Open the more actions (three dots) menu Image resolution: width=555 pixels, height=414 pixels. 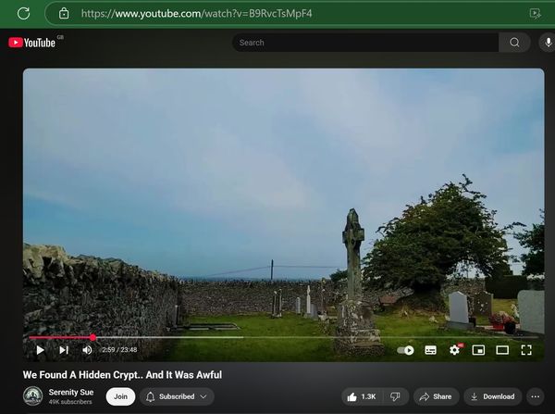536,396
